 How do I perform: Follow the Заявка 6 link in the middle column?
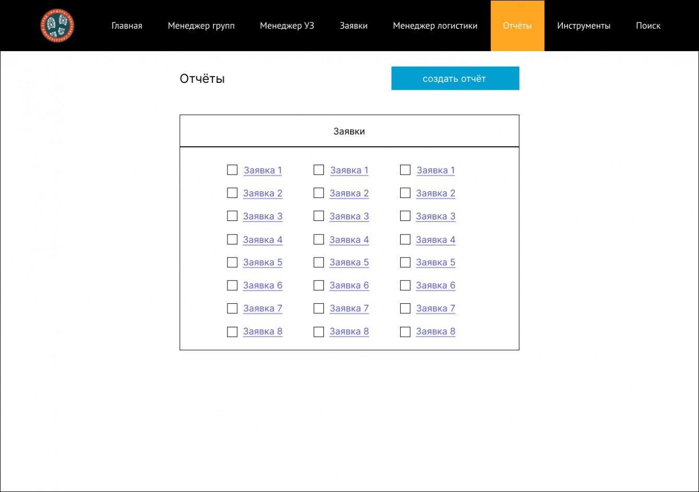pos(349,286)
